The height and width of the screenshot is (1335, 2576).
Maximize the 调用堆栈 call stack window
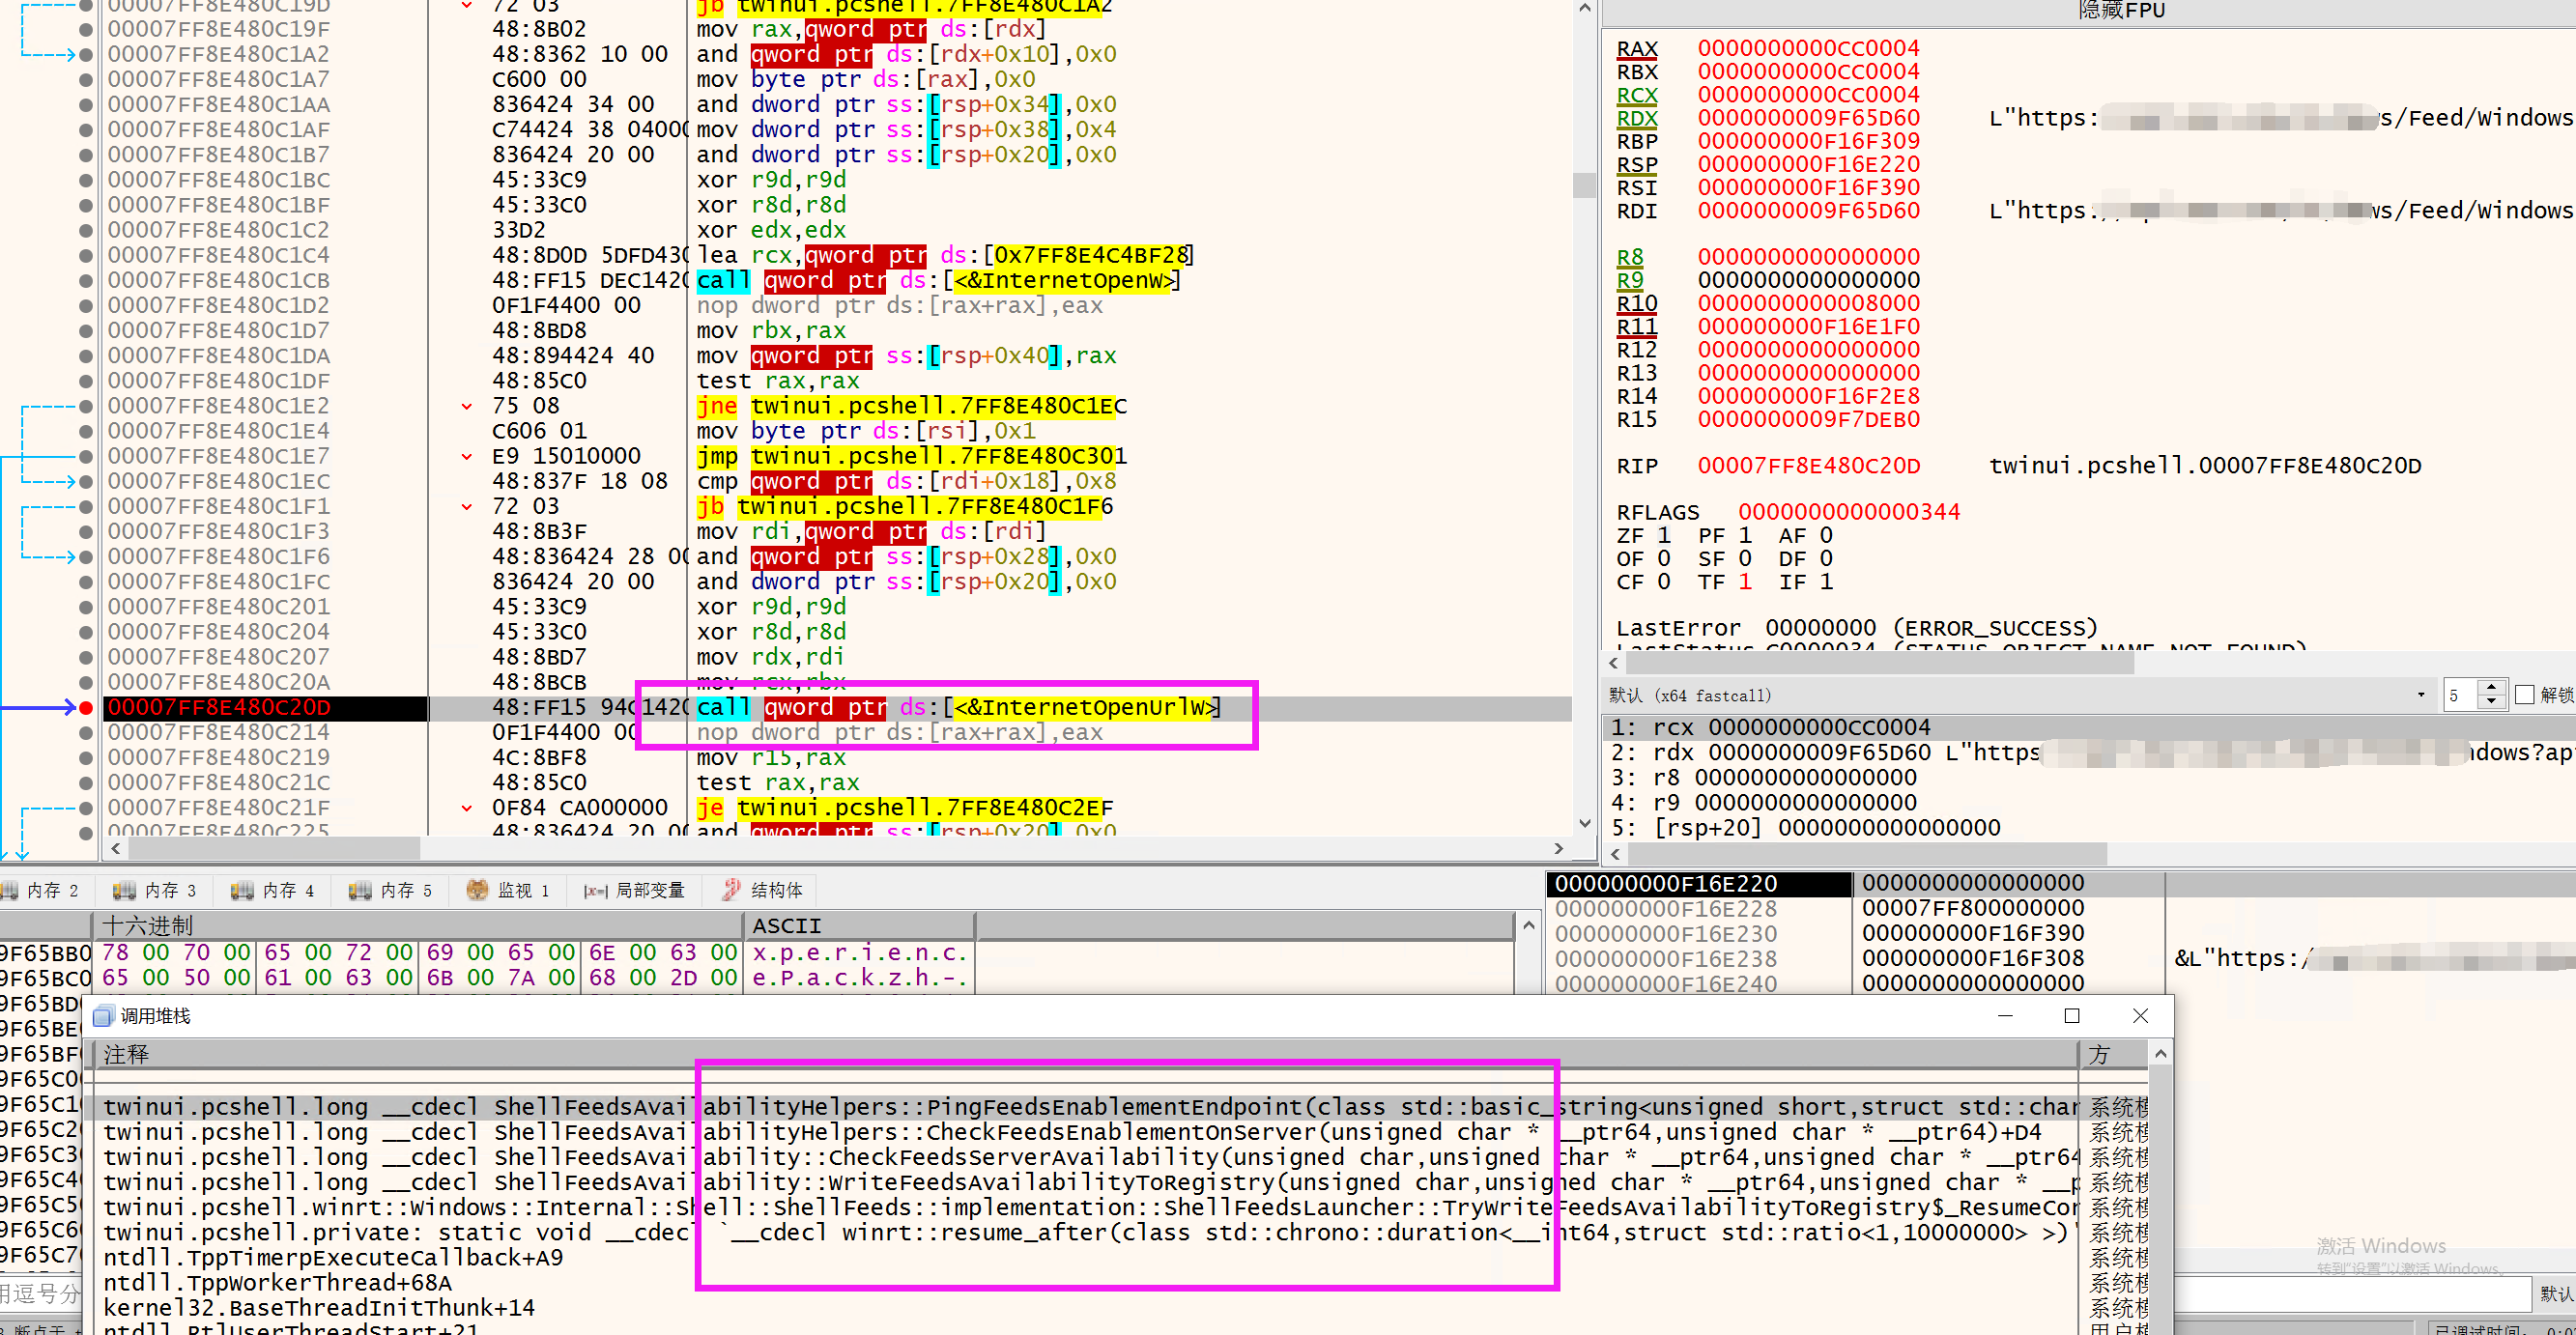click(x=2072, y=1016)
